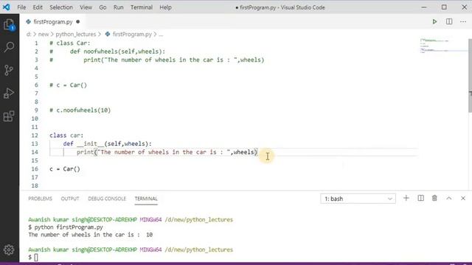Switch to the DEBUG CONSOLE tab
This screenshot has width=472, height=265.
107,199
